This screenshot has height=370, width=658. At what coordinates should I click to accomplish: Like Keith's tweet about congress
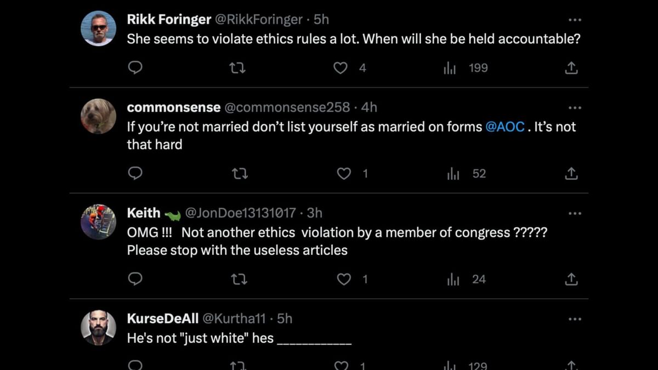[x=344, y=280]
